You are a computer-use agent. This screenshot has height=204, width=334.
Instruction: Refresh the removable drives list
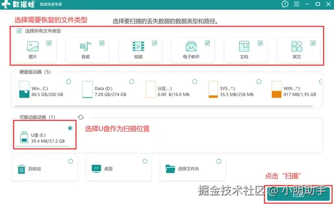coord(81,117)
